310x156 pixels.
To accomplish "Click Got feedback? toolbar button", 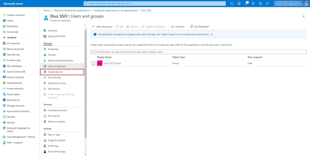I will pos(199,27).
